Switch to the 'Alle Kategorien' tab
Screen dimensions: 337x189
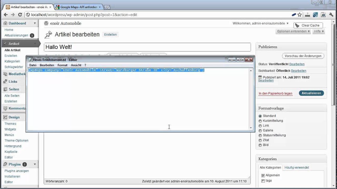point(270,167)
